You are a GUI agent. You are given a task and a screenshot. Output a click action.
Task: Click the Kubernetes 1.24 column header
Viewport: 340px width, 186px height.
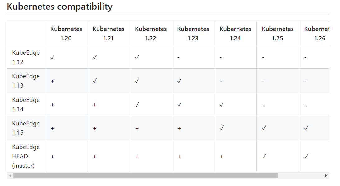pyautogui.click(x=235, y=34)
